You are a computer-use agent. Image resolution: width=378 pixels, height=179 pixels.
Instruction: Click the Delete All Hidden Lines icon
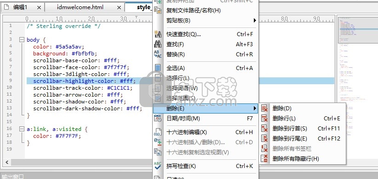click(264, 158)
